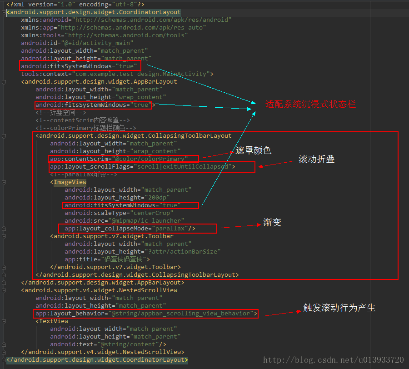Collapse the opening NestedScrollView tag fold marker
This screenshot has height=369, width=409.
click(4, 290)
